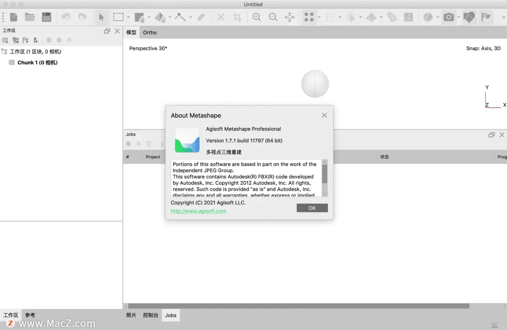
Task: Add a new chunk in the Workspace panel
Action: coord(5,40)
